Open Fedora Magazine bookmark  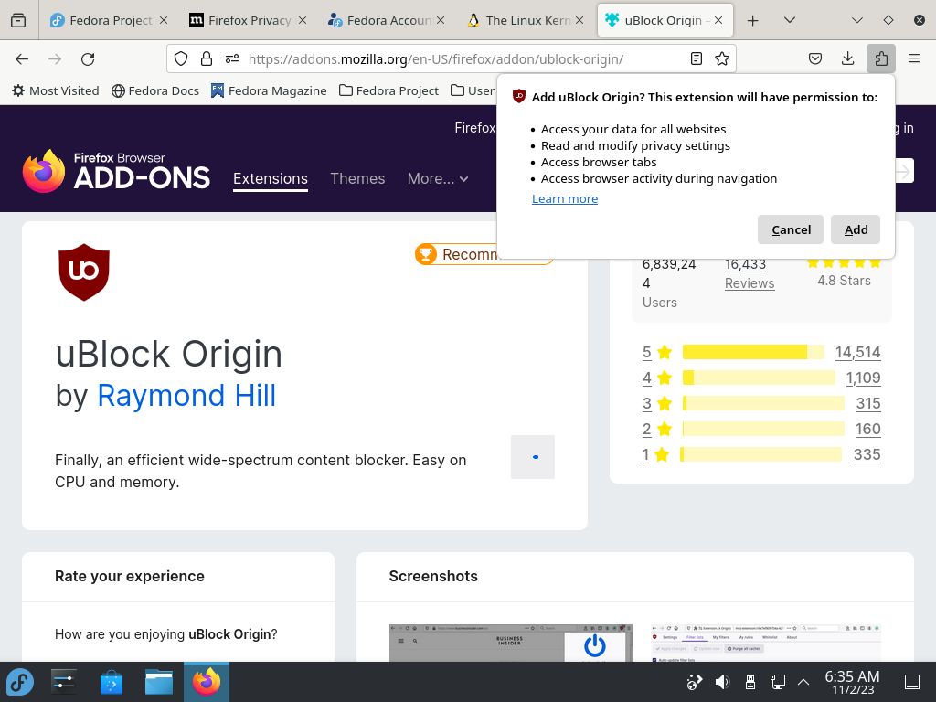269,90
